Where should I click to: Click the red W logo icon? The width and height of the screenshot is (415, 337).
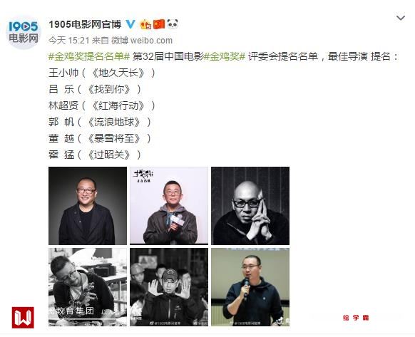(x=23, y=318)
